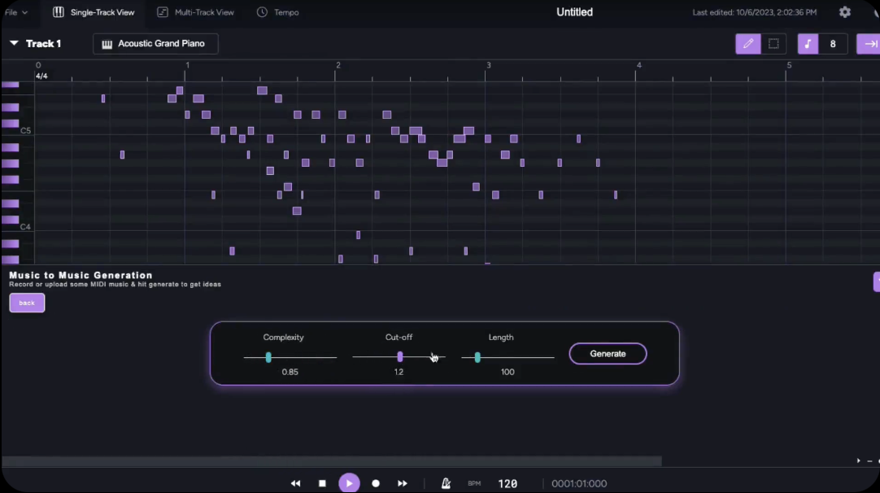Select the Single-Track View tab
This screenshot has width=880, height=493.
click(94, 12)
